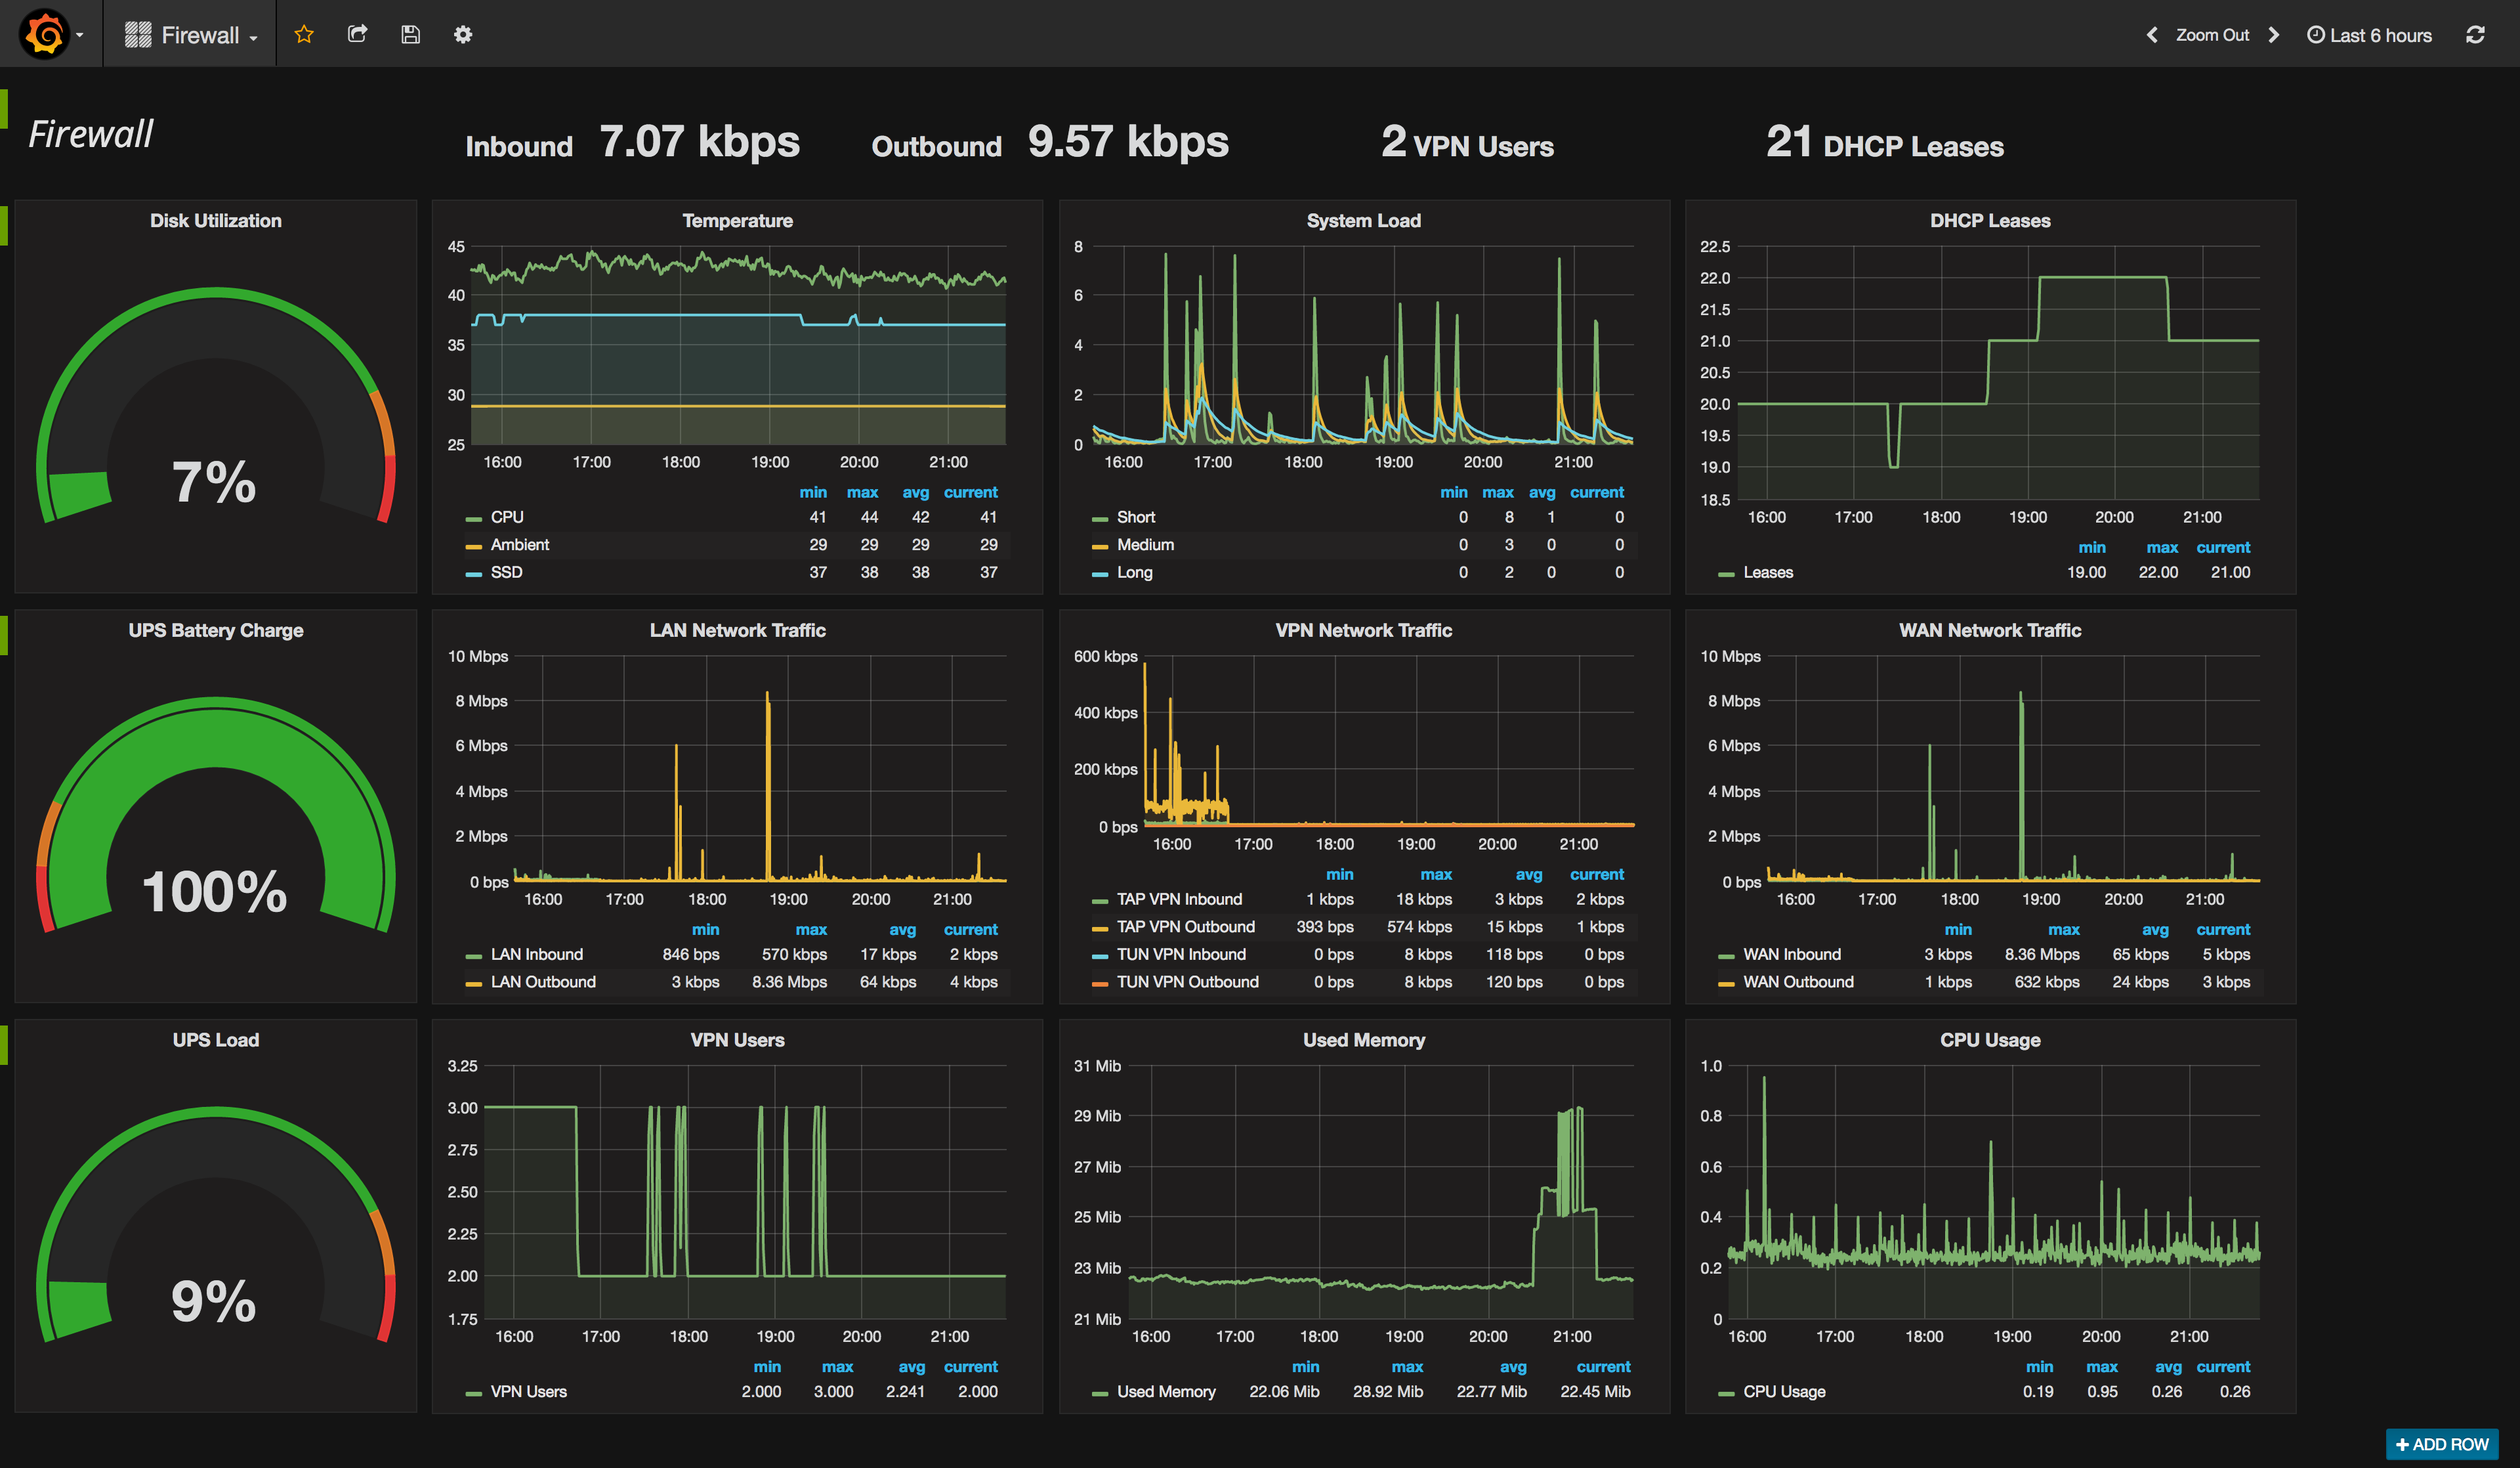Shift time range forward with right chevron
The width and height of the screenshot is (2520, 1468).
(x=2274, y=35)
